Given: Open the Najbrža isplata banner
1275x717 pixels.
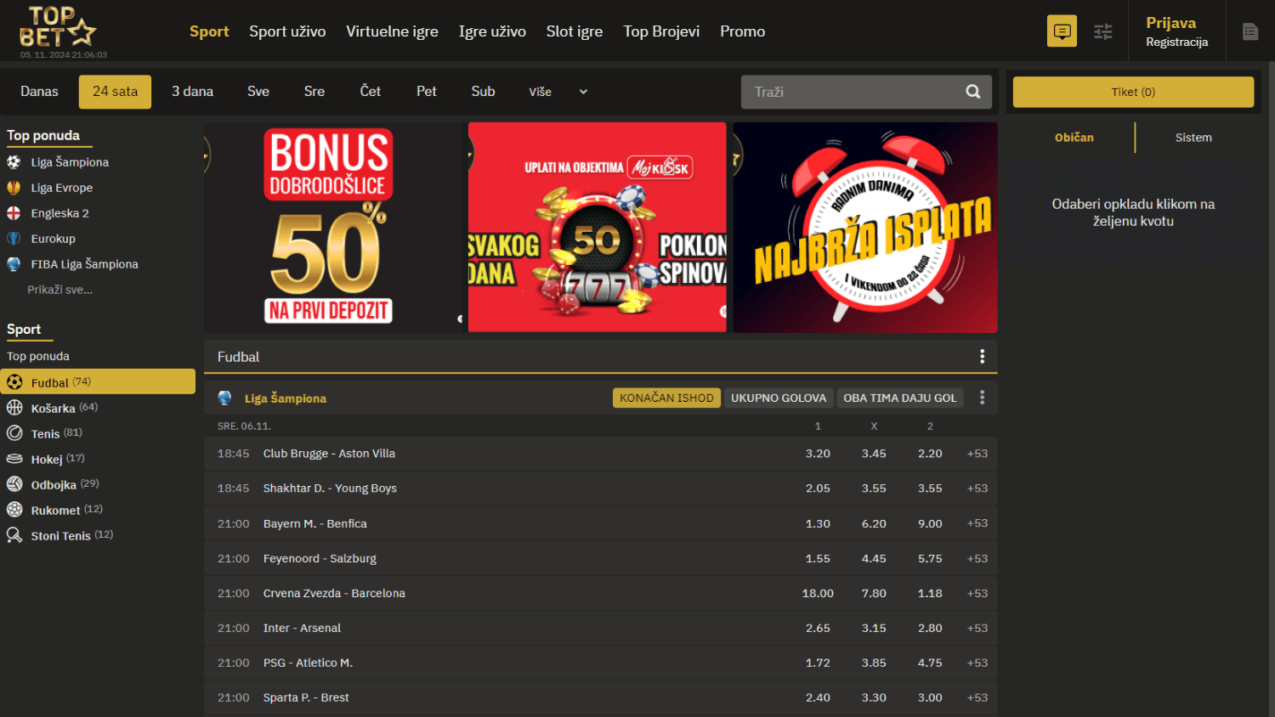Looking at the screenshot, I should point(865,228).
